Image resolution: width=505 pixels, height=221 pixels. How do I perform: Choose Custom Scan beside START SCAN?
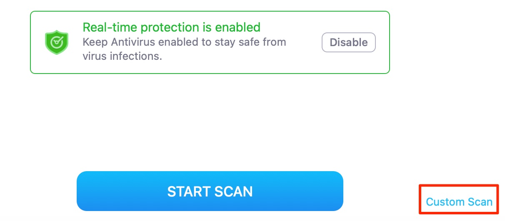pyautogui.click(x=459, y=202)
